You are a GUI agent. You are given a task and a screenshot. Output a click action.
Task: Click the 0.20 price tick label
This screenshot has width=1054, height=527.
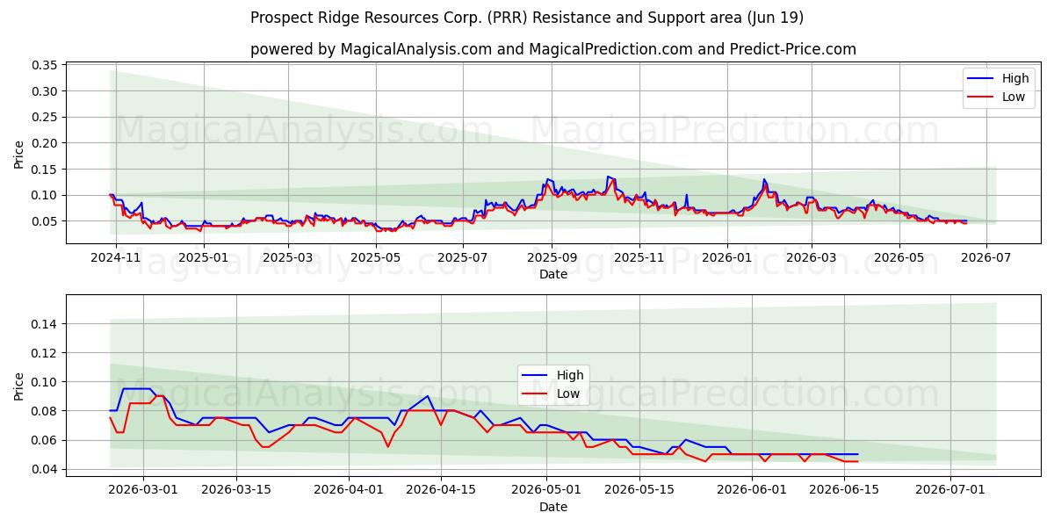(x=44, y=143)
